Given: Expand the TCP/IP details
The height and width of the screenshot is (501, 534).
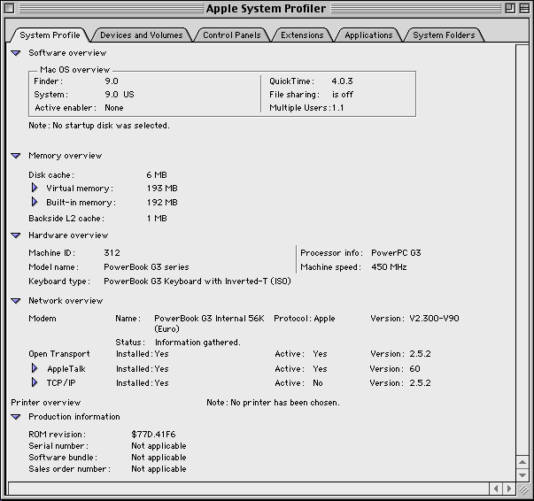Looking at the screenshot, I should tap(35, 382).
